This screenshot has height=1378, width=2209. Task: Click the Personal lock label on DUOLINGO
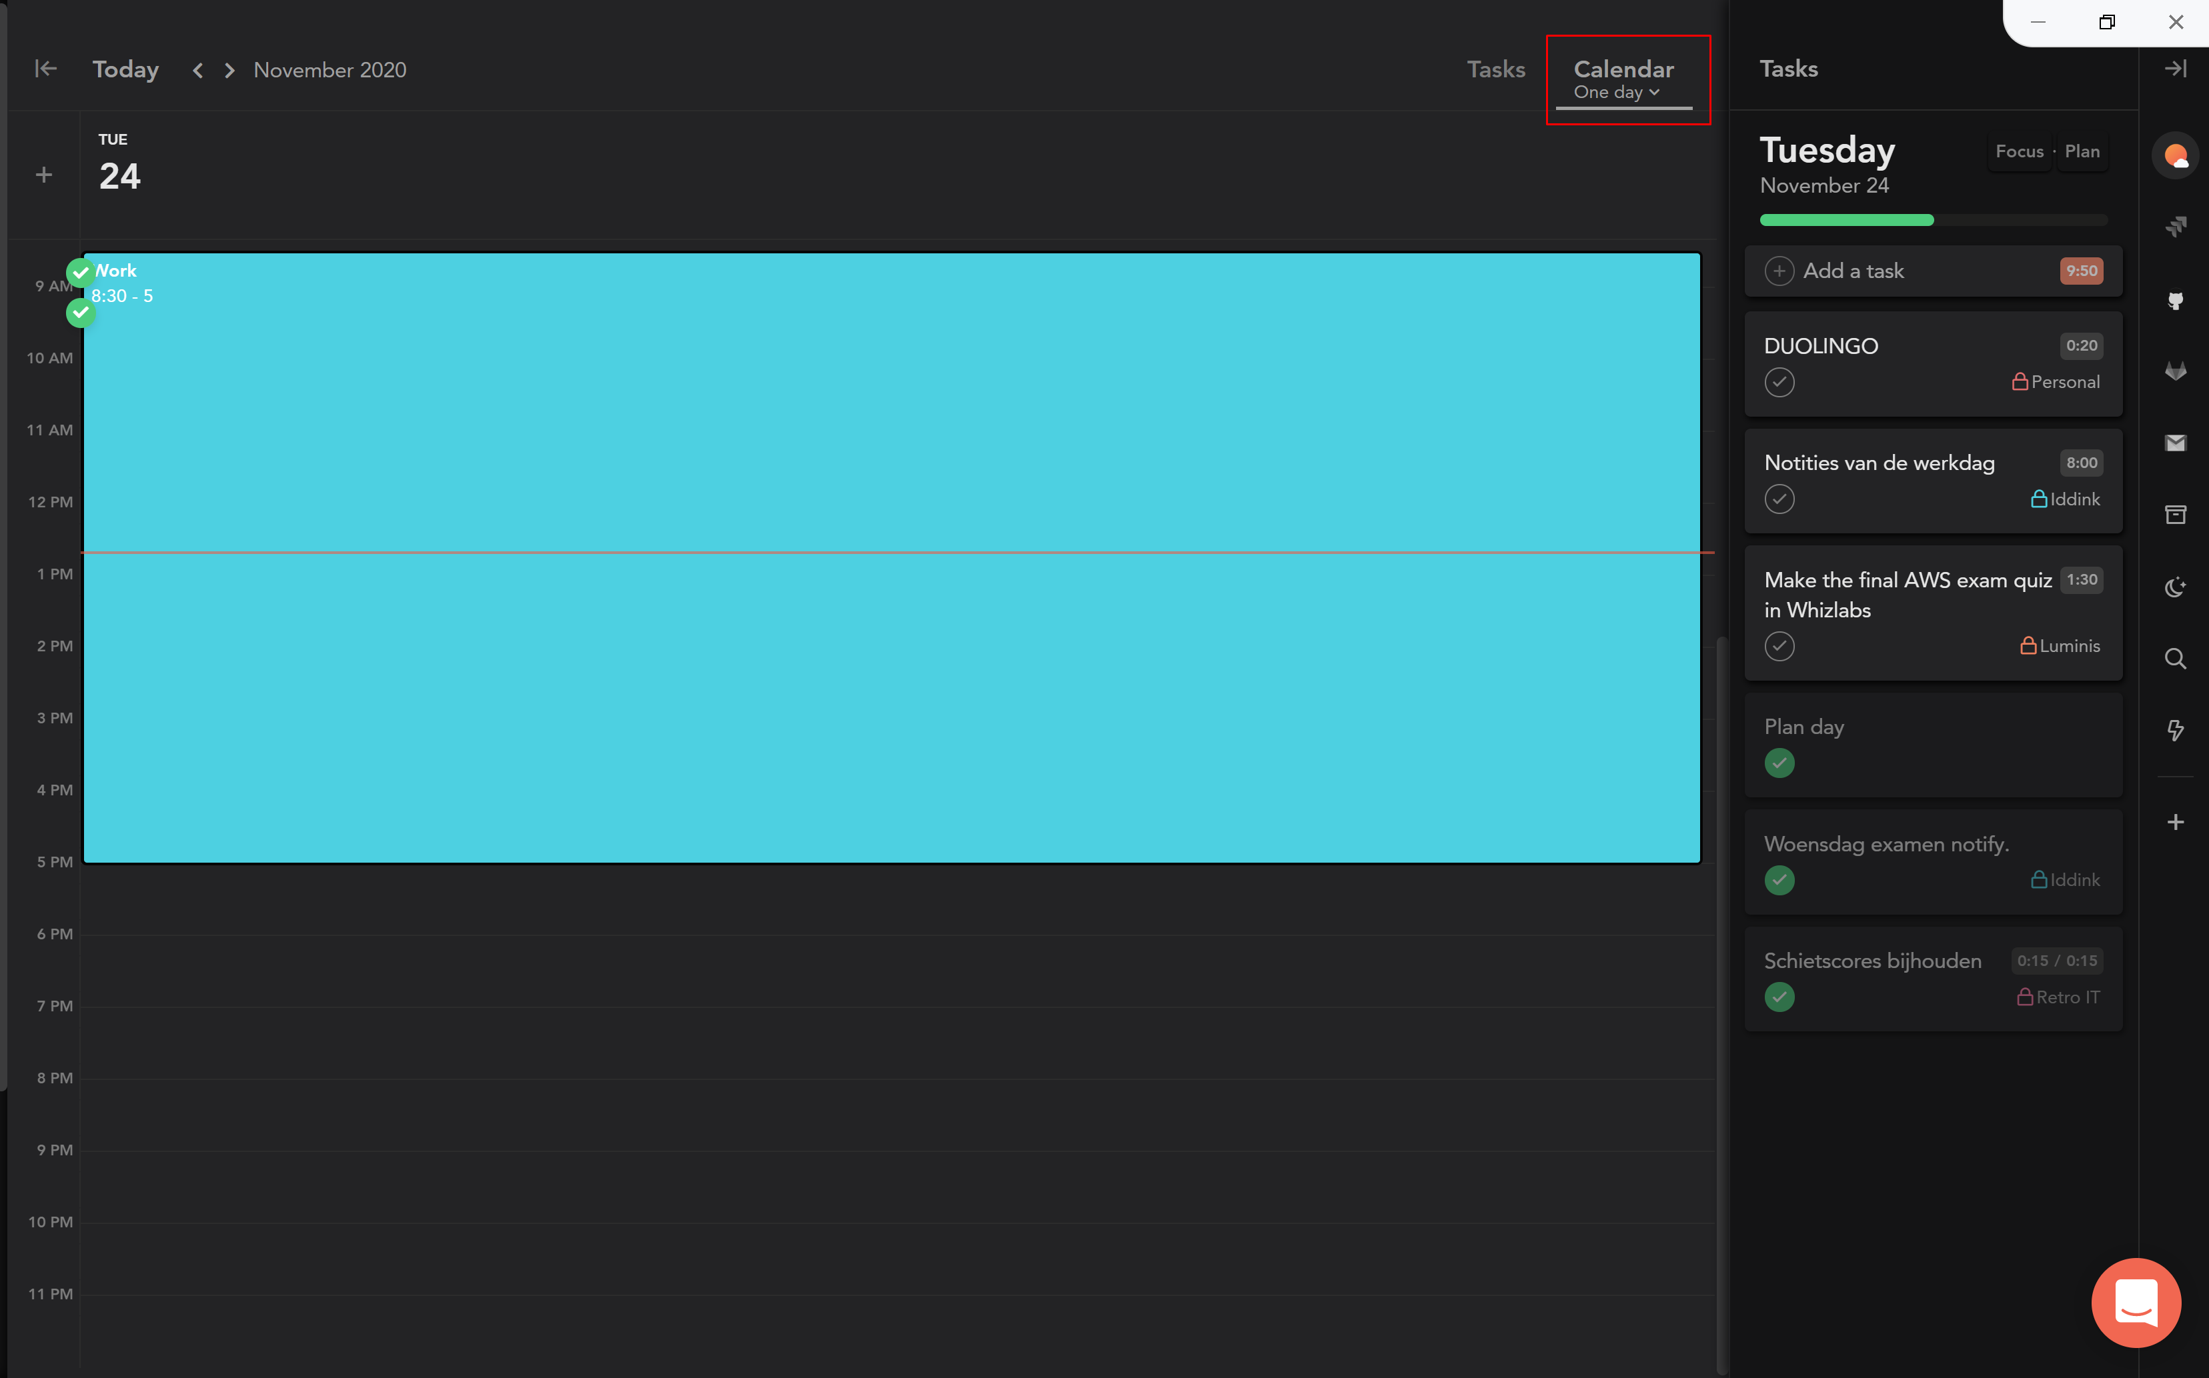2055,382
